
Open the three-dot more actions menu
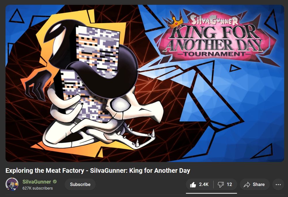[x=278, y=185]
